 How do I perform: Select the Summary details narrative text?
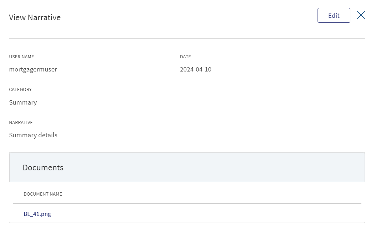pos(33,135)
